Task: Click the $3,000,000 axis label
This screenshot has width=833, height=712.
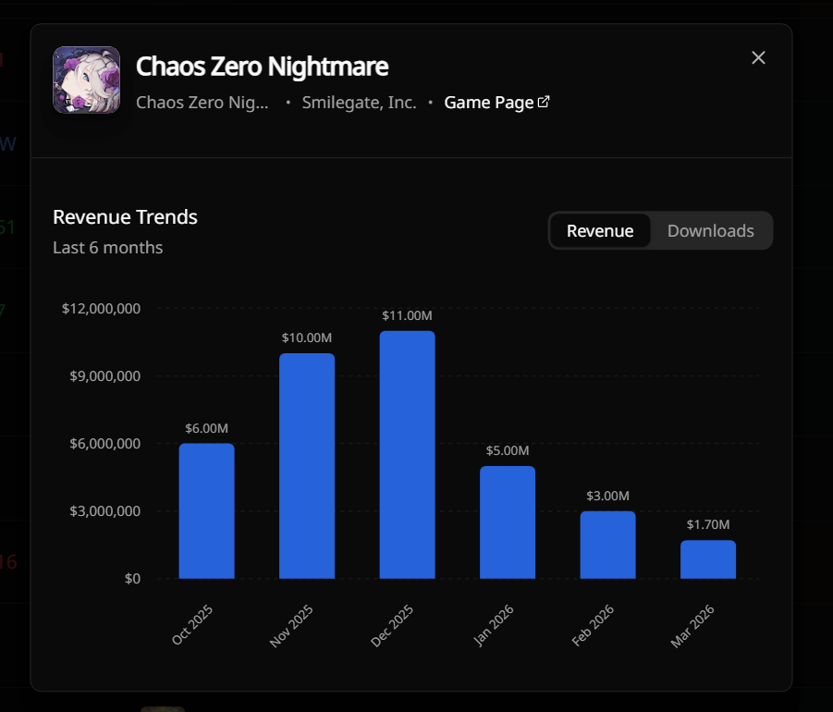Action: coord(105,511)
